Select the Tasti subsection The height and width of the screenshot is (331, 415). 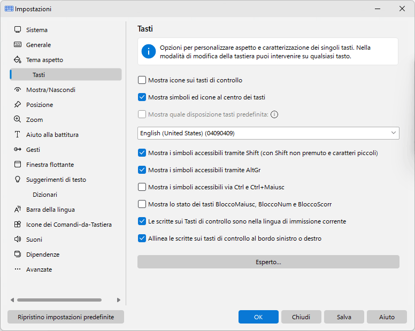coord(66,75)
